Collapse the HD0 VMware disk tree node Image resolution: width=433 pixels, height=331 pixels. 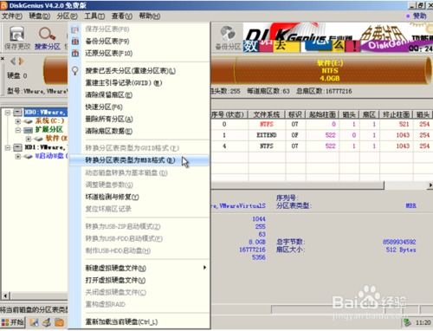pos(8,113)
